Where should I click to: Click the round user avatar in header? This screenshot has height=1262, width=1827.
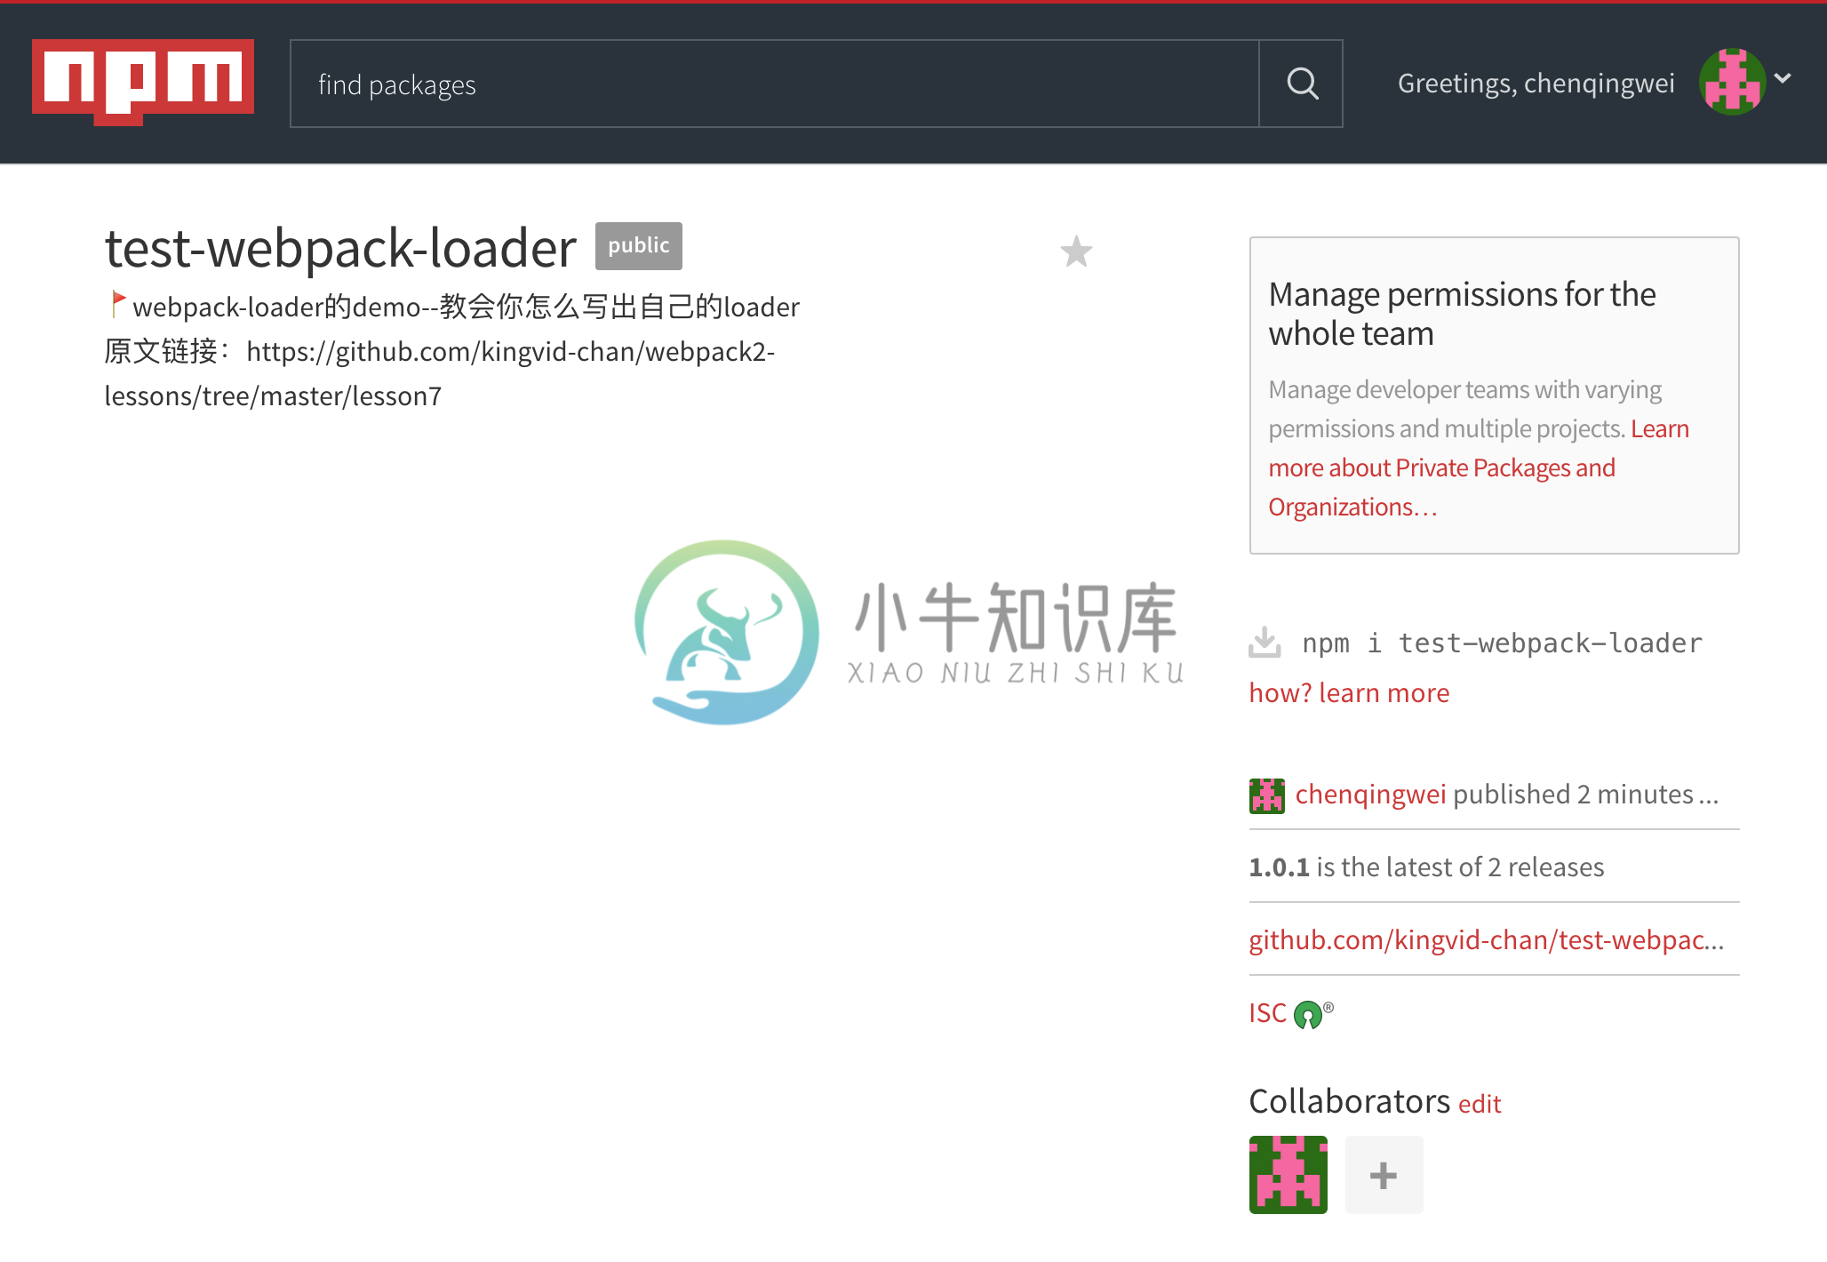(x=1732, y=82)
